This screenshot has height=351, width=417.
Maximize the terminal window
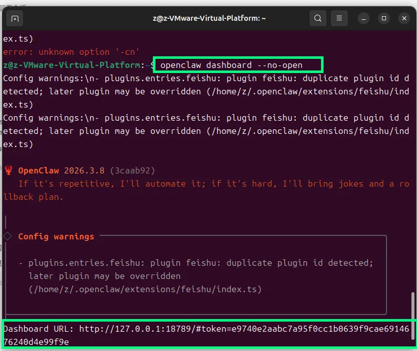coord(384,18)
